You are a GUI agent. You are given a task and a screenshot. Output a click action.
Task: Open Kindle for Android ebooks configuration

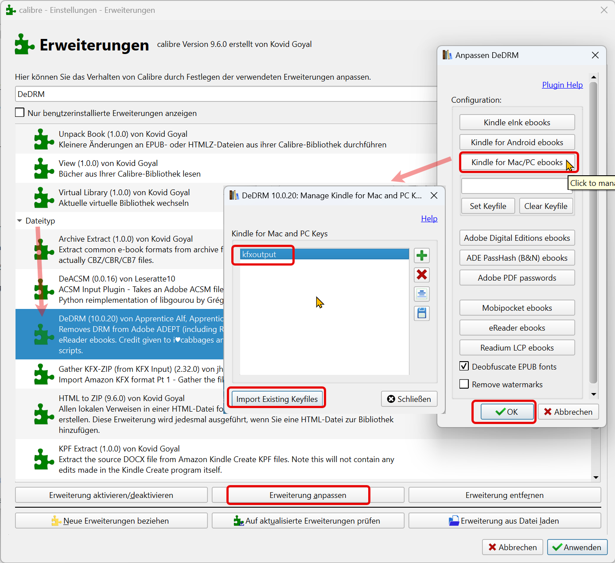[x=517, y=143]
